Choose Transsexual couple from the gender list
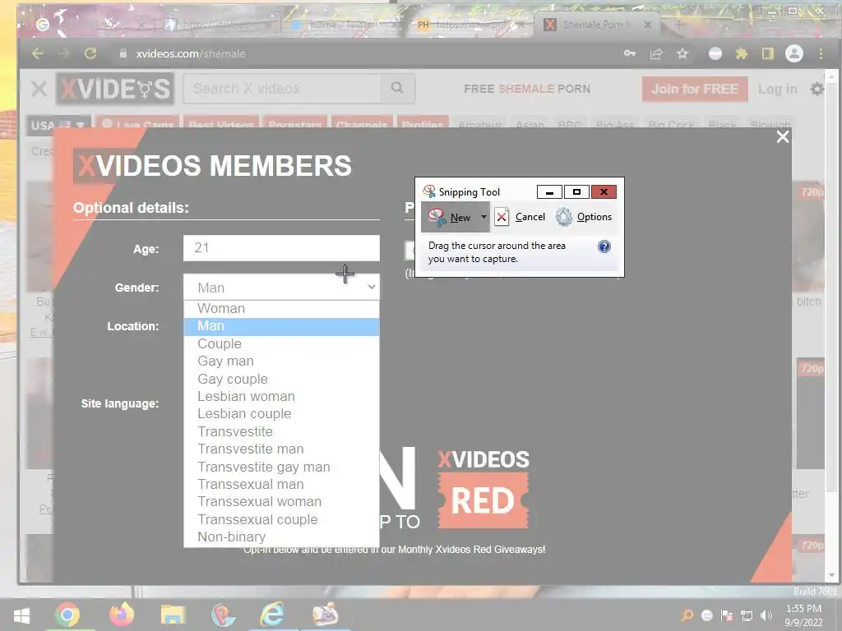842x631 pixels. tap(281, 519)
